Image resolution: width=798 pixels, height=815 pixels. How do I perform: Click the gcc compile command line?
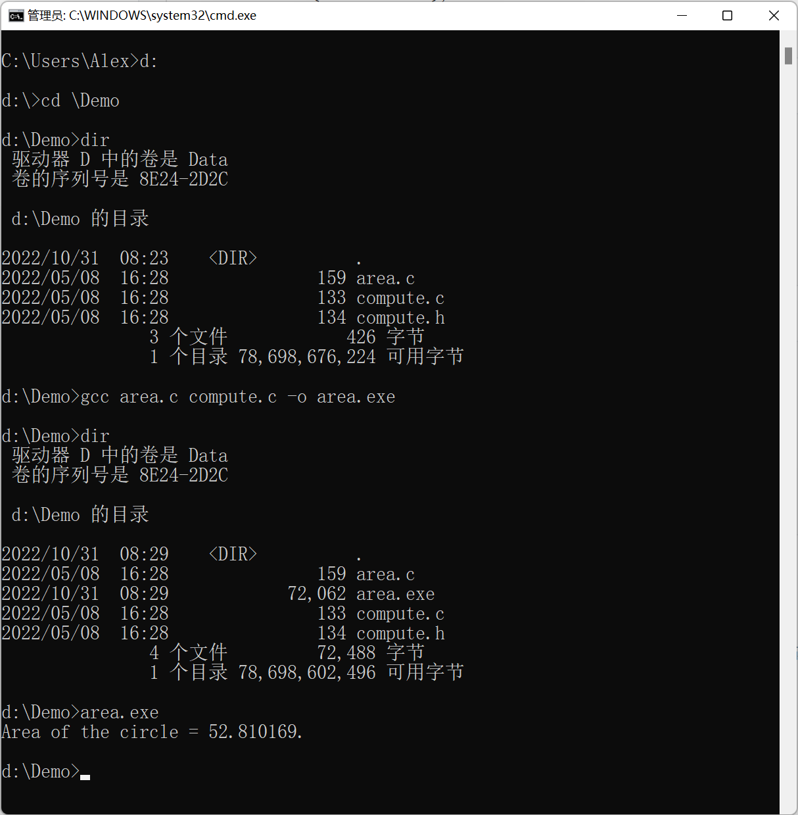[x=199, y=397]
